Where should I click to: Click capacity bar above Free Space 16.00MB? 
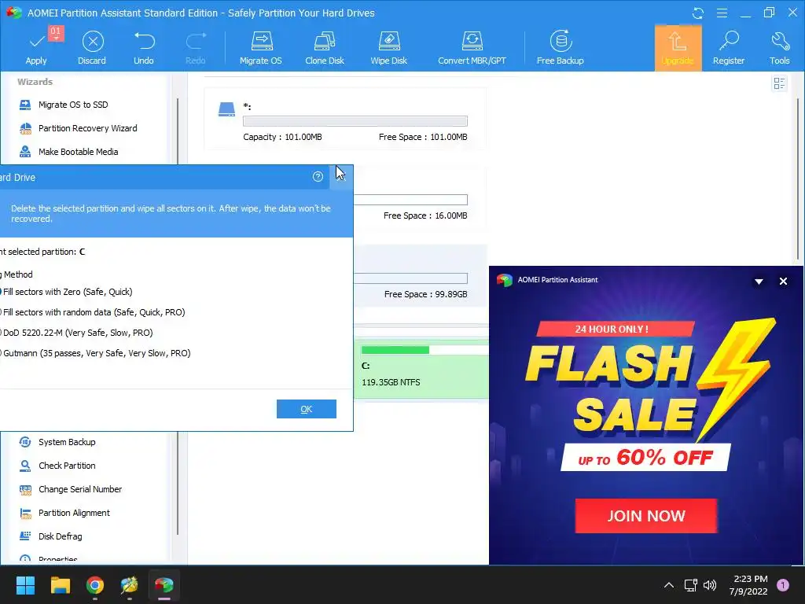pyautogui.click(x=410, y=200)
